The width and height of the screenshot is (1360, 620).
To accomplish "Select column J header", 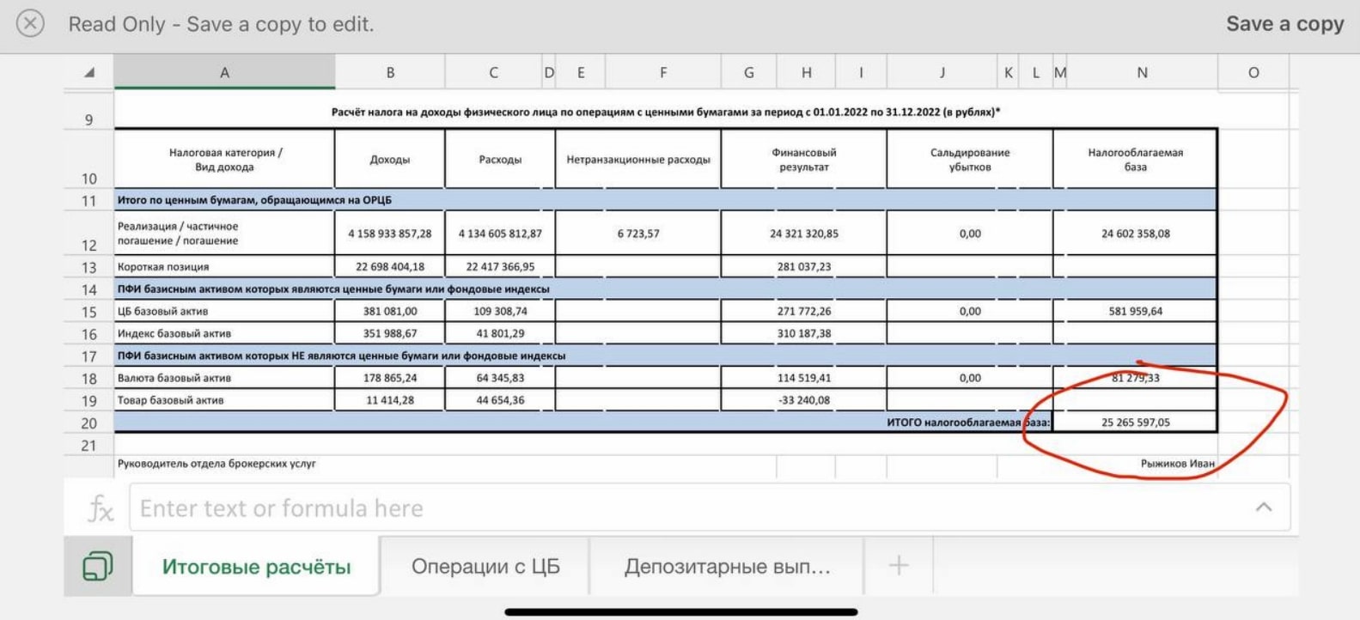I will click(942, 73).
